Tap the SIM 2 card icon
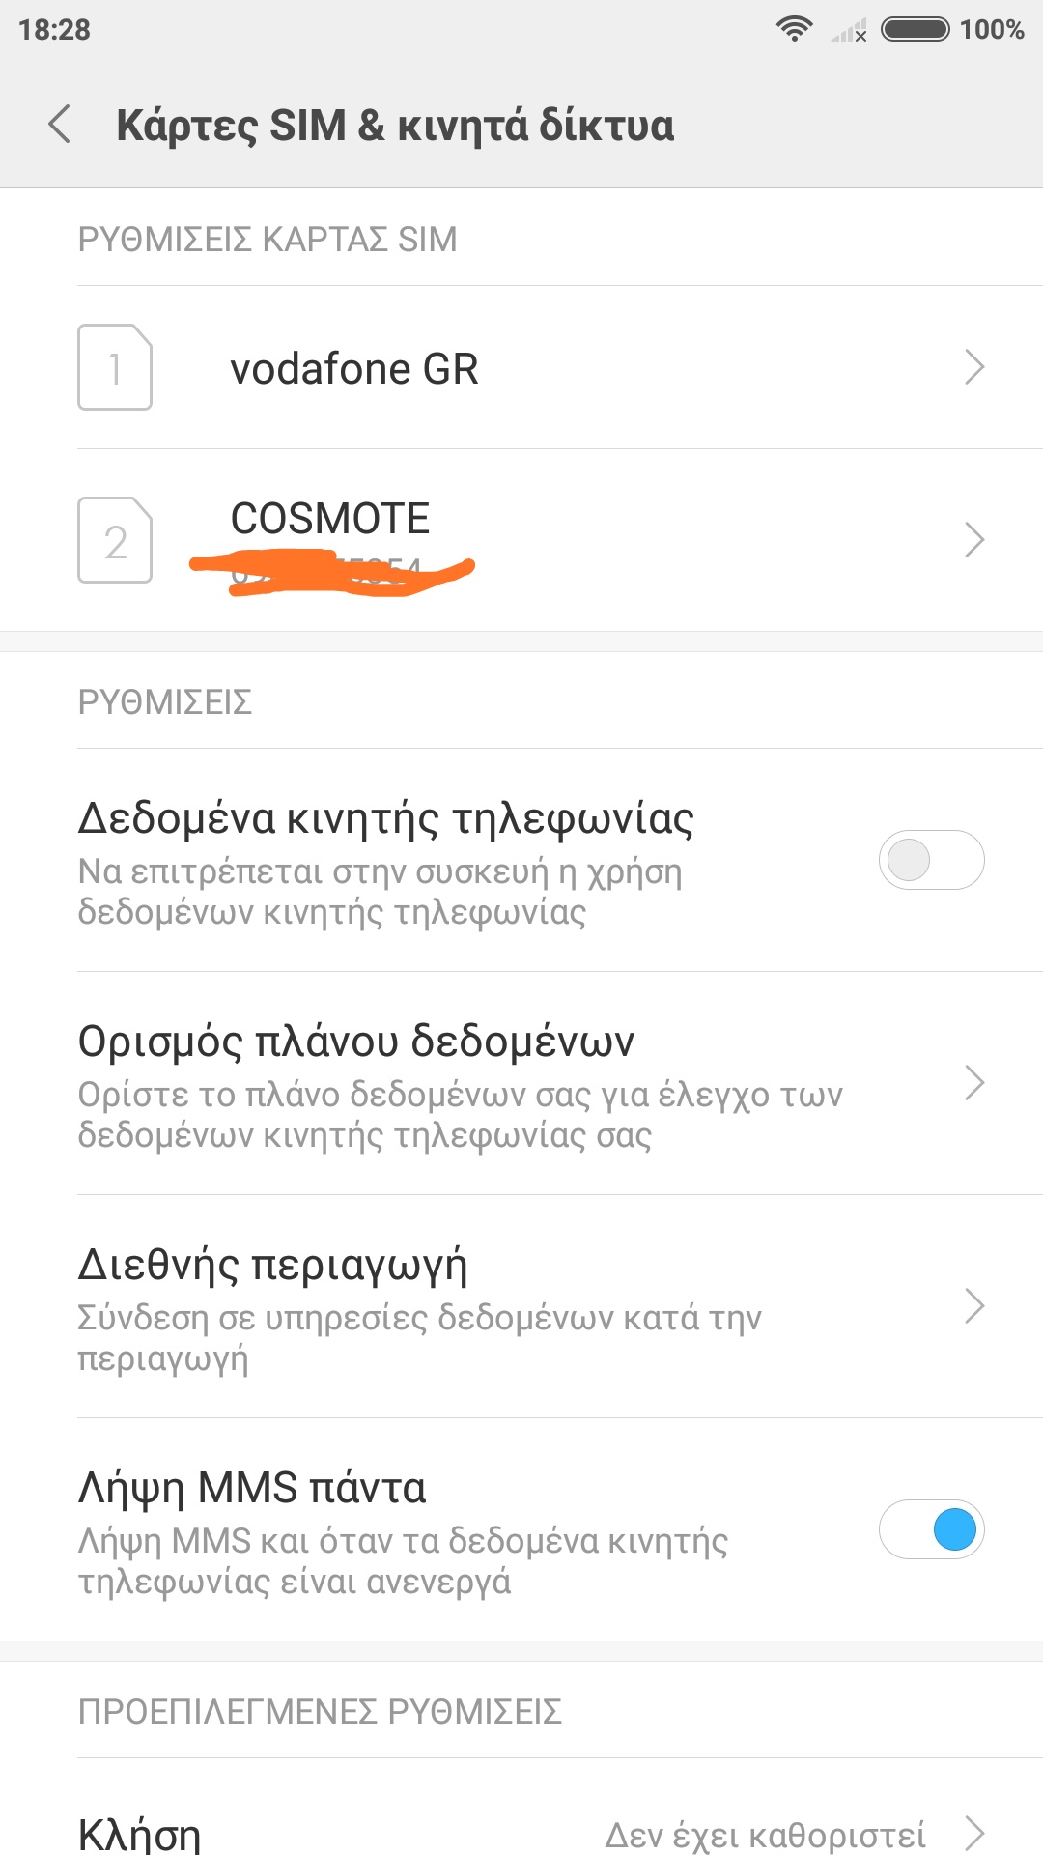Screen dimensions: 1043x1855 click(115, 540)
